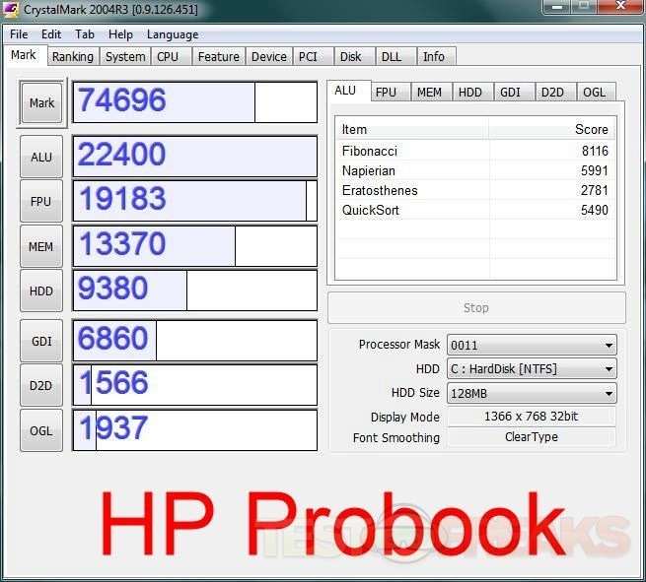
Task: Run the OGL benchmark test
Action: 41,430
